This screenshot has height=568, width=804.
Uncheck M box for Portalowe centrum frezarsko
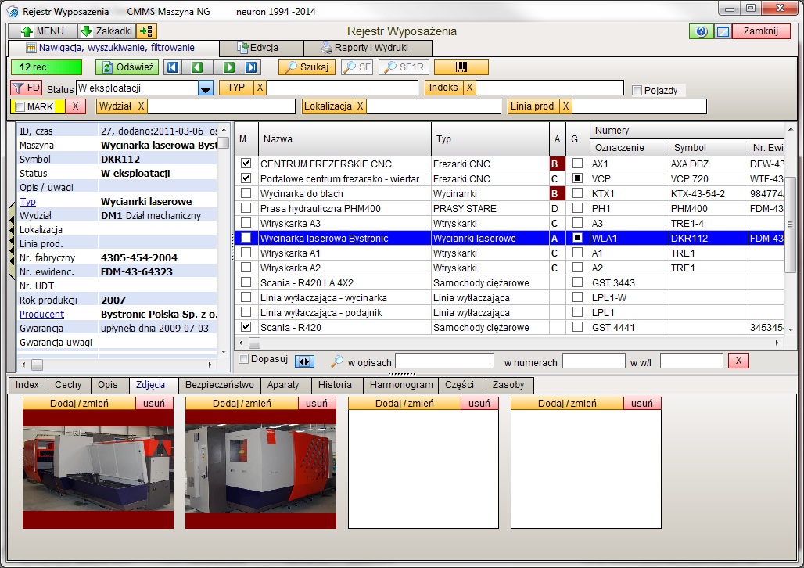point(246,178)
